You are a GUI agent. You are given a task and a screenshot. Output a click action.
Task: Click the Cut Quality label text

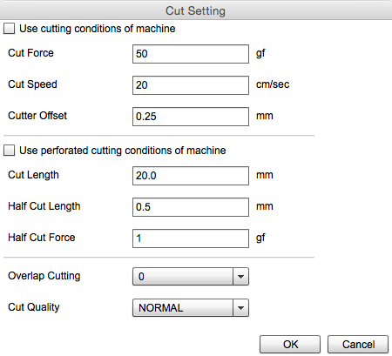(x=34, y=307)
